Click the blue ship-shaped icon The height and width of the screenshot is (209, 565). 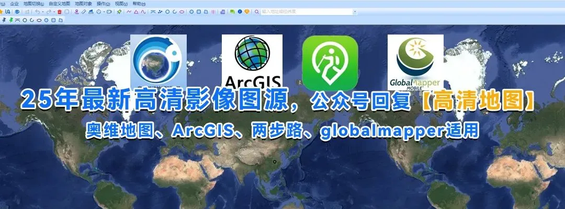[91, 11]
